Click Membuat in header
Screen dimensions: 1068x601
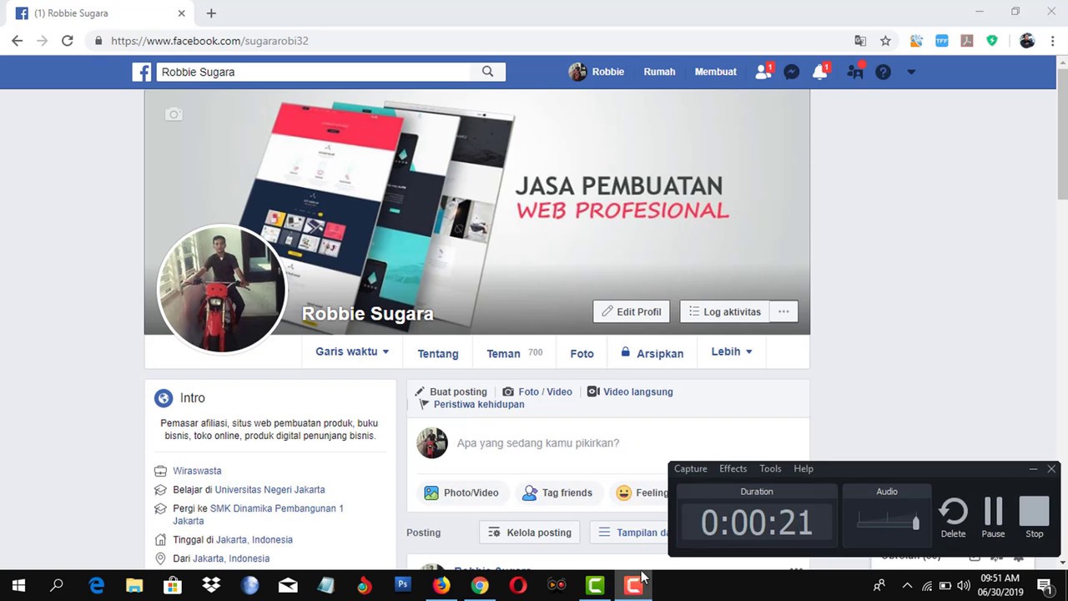pos(716,72)
